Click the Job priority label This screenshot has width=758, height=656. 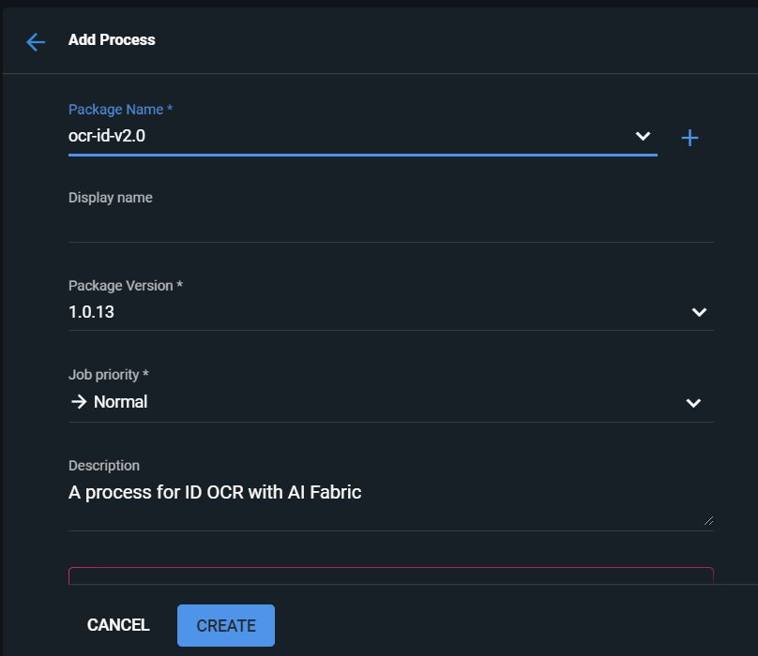click(x=109, y=375)
